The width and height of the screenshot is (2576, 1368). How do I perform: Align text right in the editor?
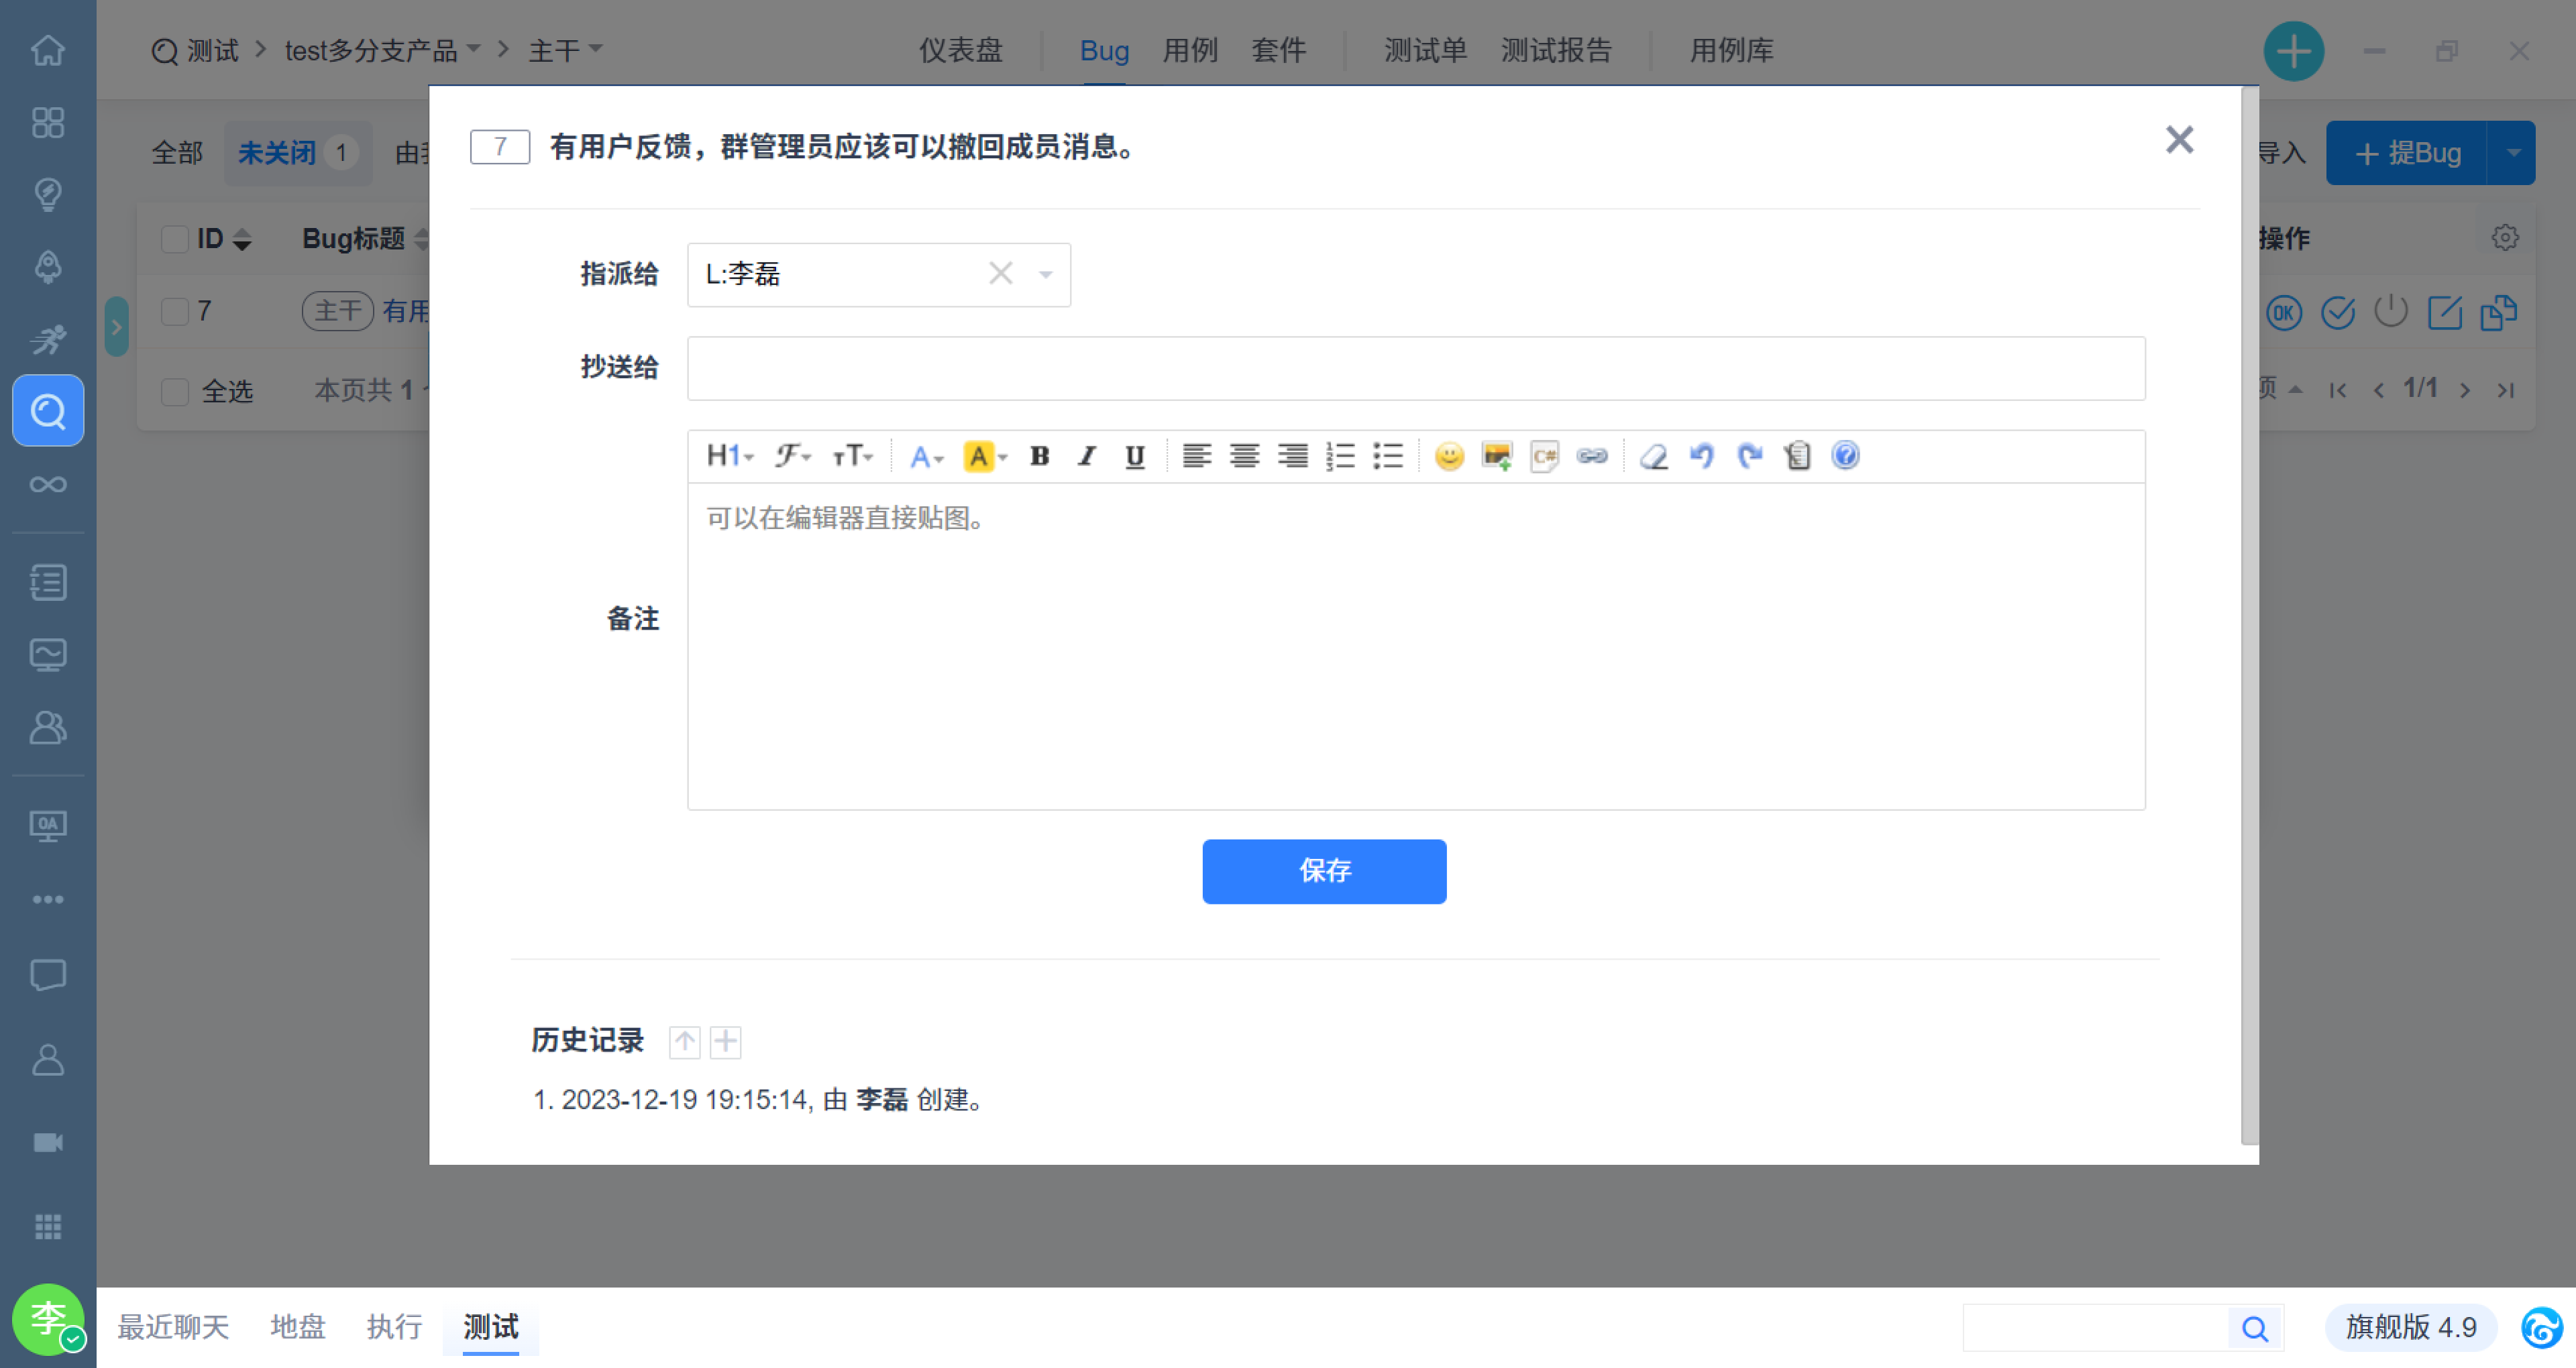(x=1292, y=456)
